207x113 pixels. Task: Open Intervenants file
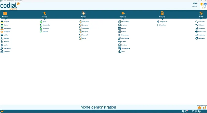(6, 48)
